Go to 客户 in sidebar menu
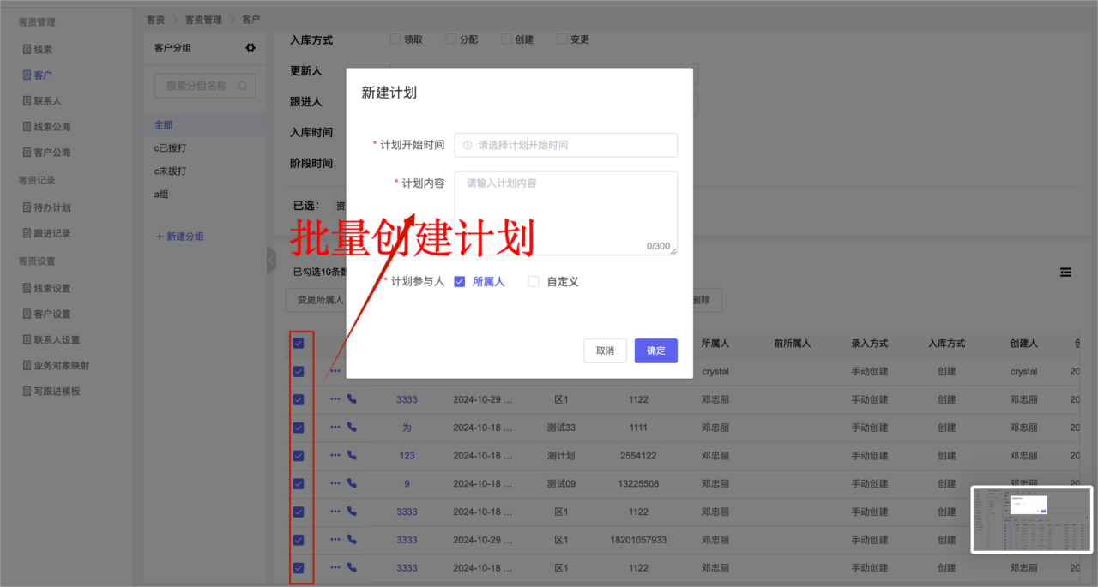Image resolution: width=1098 pixels, height=587 pixels. tap(43, 75)
